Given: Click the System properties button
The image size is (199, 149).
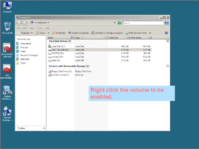Looking at the screenshot, I should coord(78,33).
